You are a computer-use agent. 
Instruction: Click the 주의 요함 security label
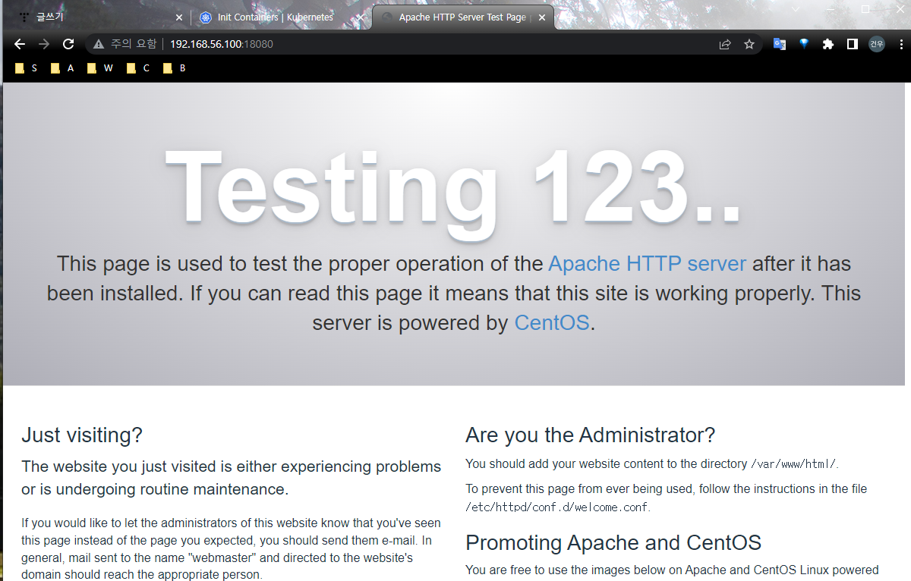(133, 44)
